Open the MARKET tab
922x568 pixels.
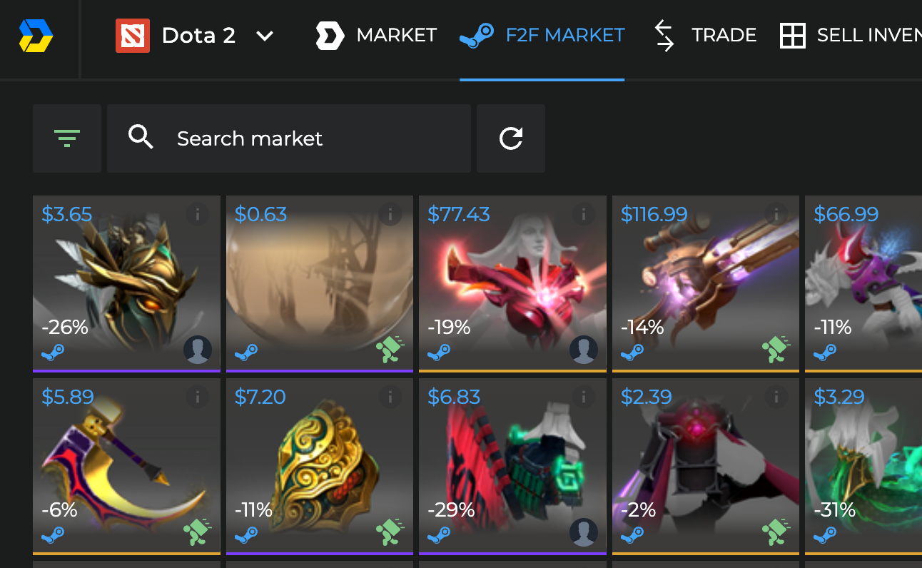[x=376, y=35]
